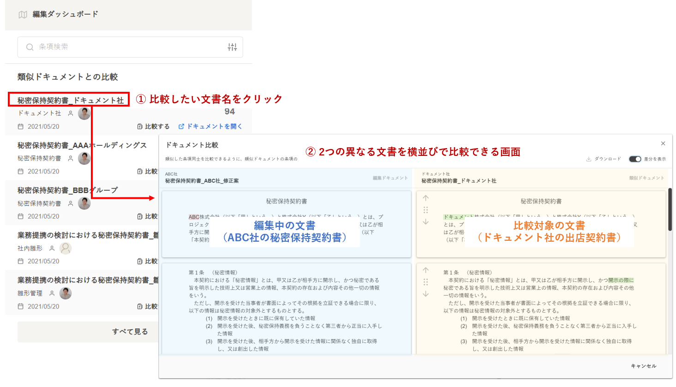The height and width of the screenshot is (387, 676).
Task: Click the drag handle of title clause
Action: tap(425, 210)
